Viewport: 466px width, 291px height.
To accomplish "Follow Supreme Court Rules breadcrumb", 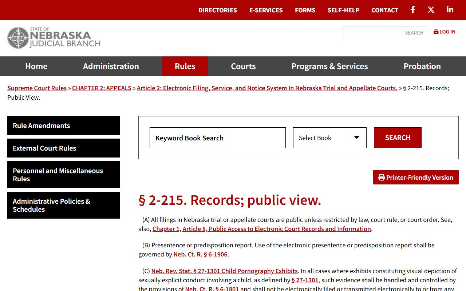I will tap(37, 88).
